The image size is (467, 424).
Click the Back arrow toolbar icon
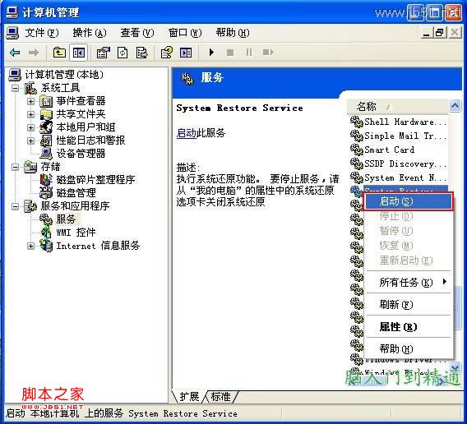click(x=15, y=53)
